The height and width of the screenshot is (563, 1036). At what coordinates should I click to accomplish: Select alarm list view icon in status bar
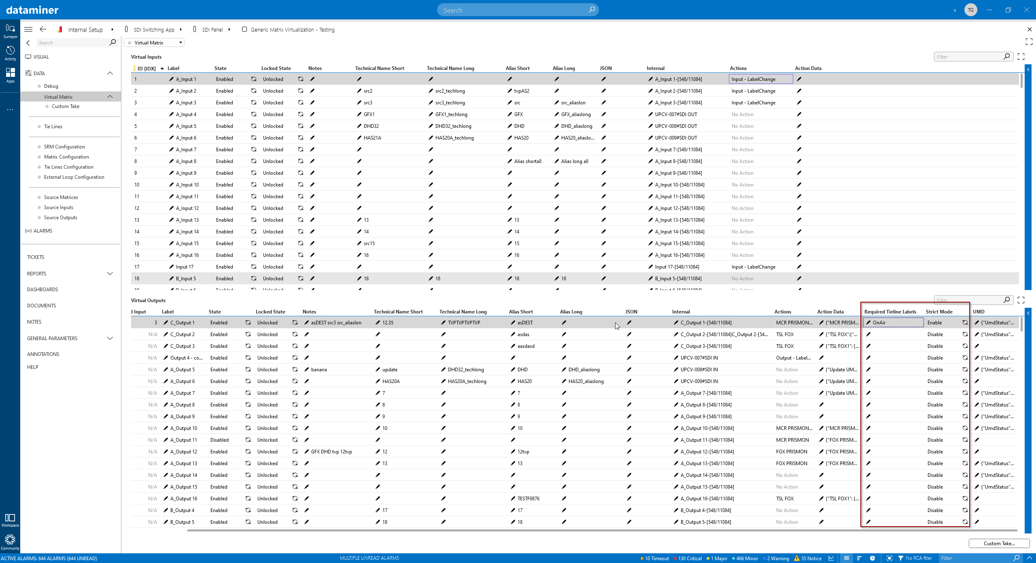pos(846,558)
